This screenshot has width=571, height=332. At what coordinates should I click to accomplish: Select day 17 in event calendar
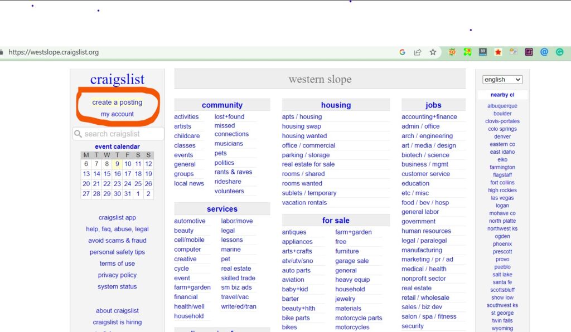[x=128, y=174]
